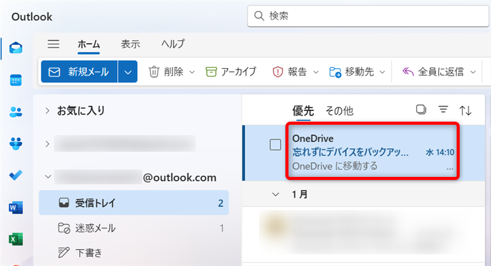Click the アーカイブ button

coord(231,72)
